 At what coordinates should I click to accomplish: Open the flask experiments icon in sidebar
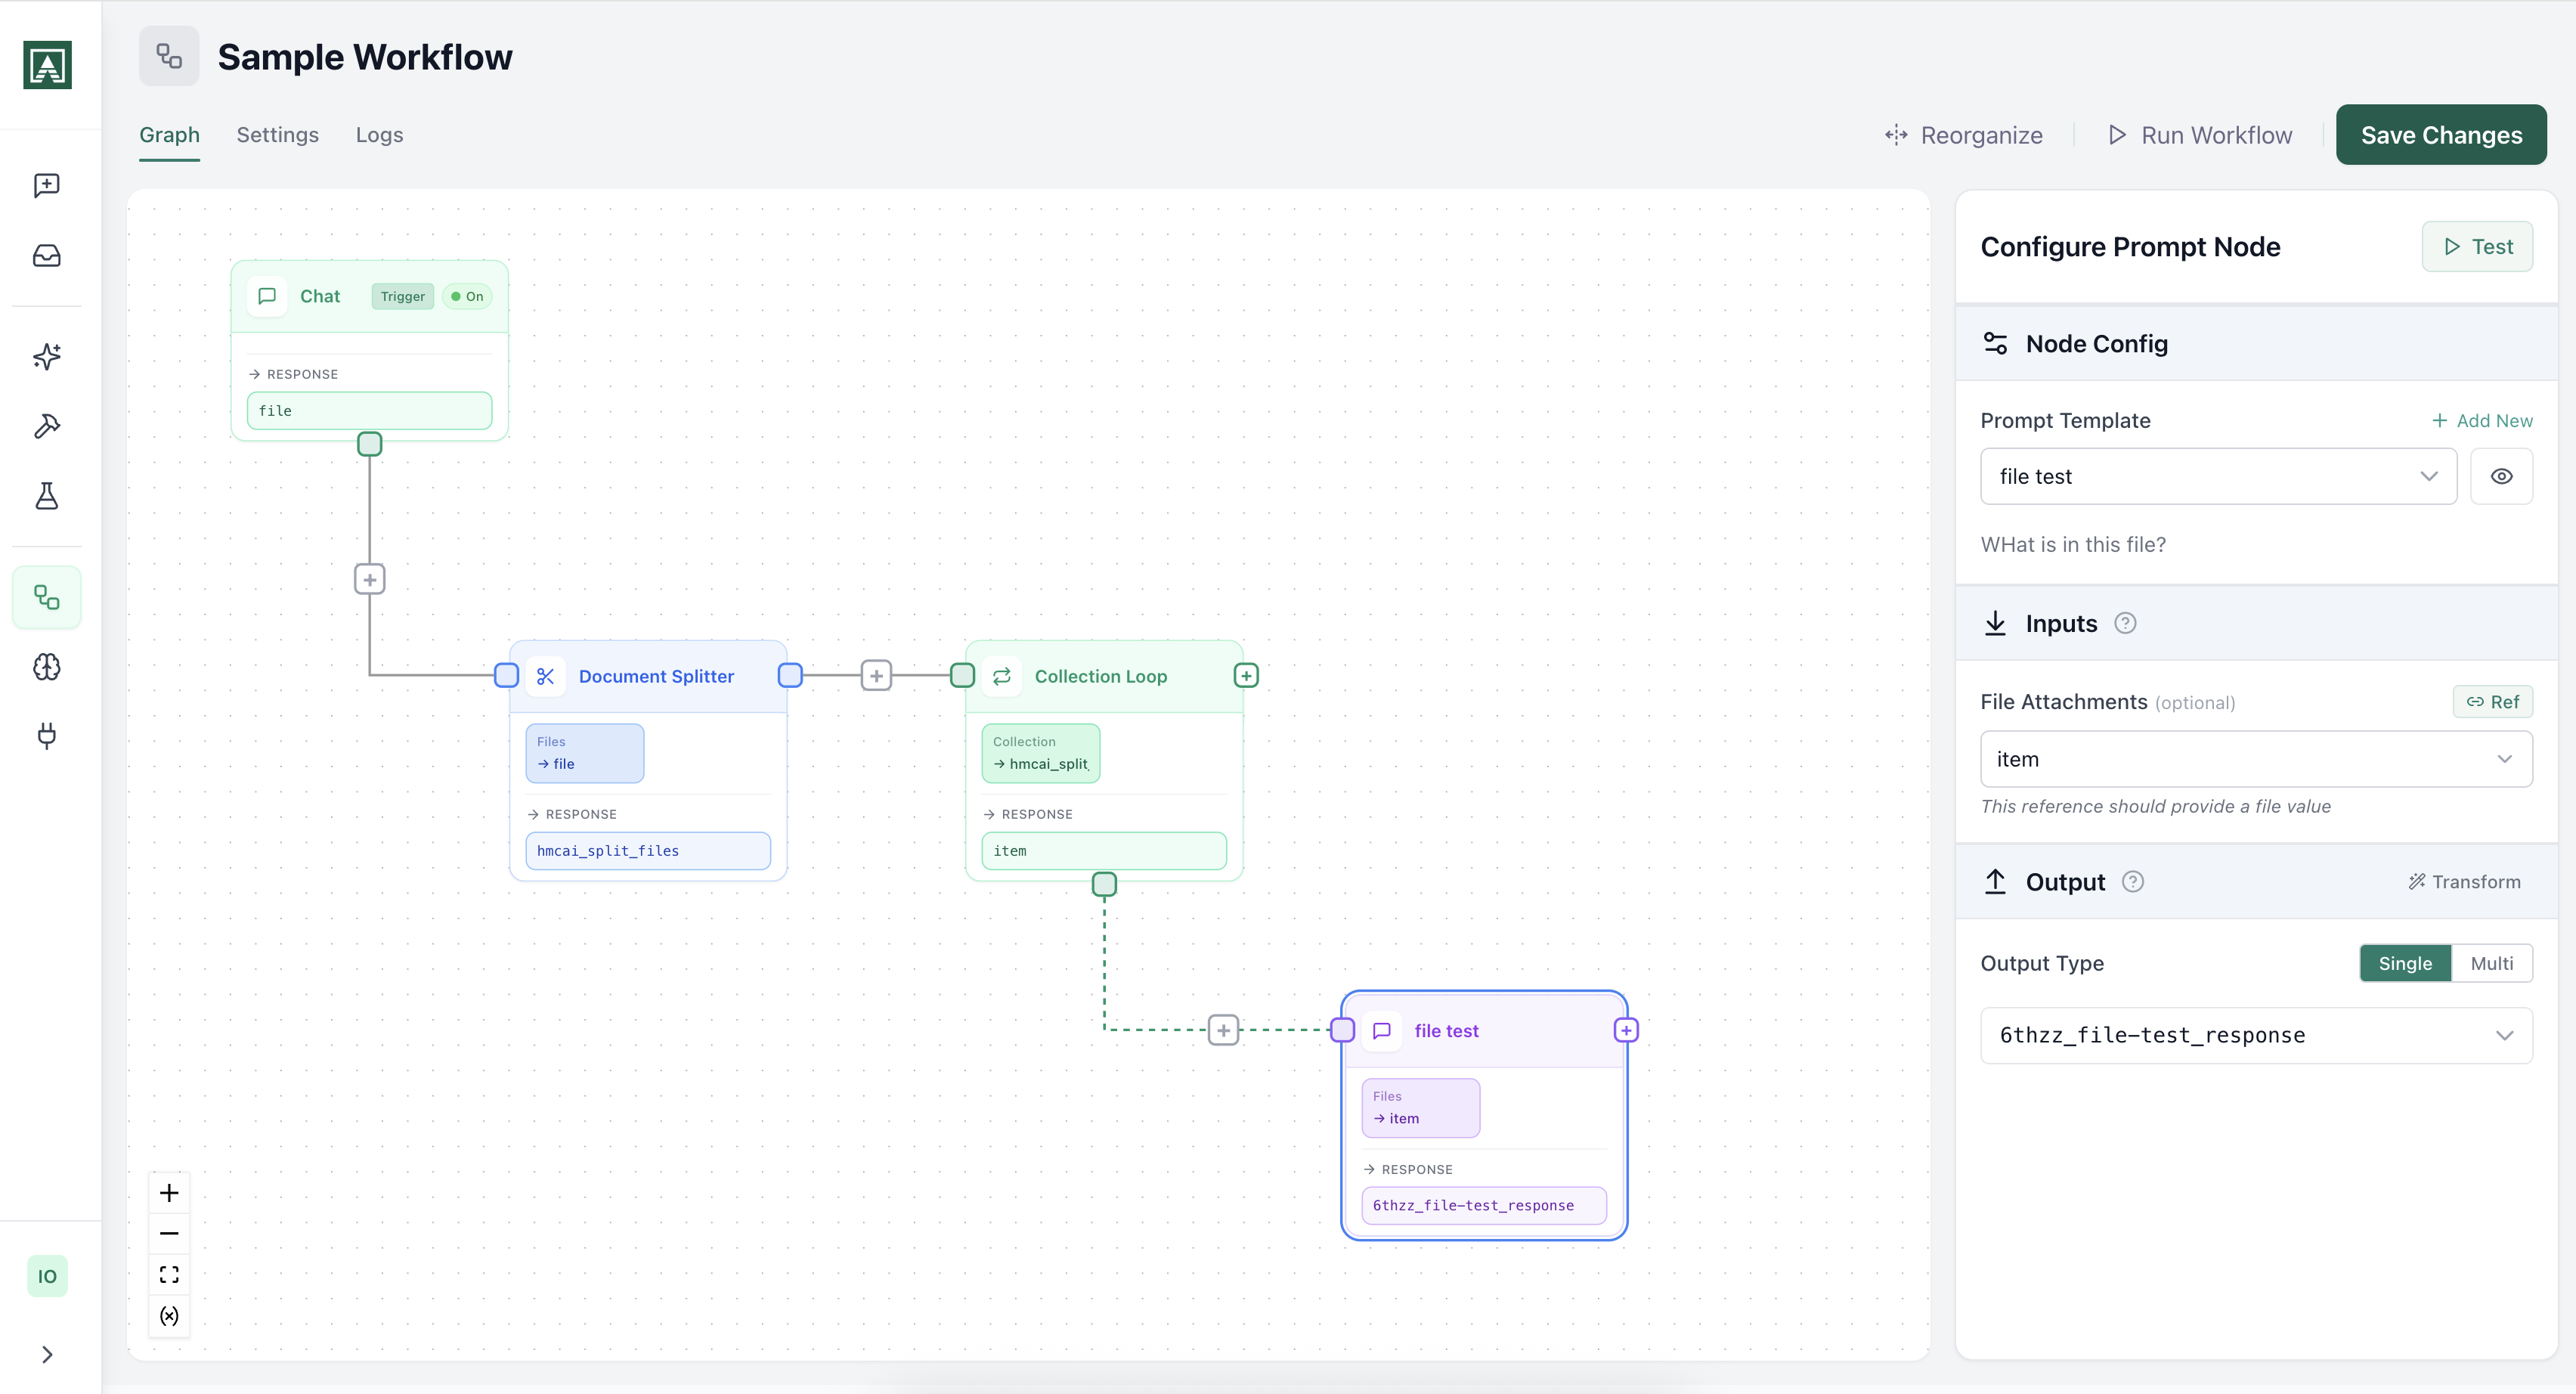click(46, 497)
